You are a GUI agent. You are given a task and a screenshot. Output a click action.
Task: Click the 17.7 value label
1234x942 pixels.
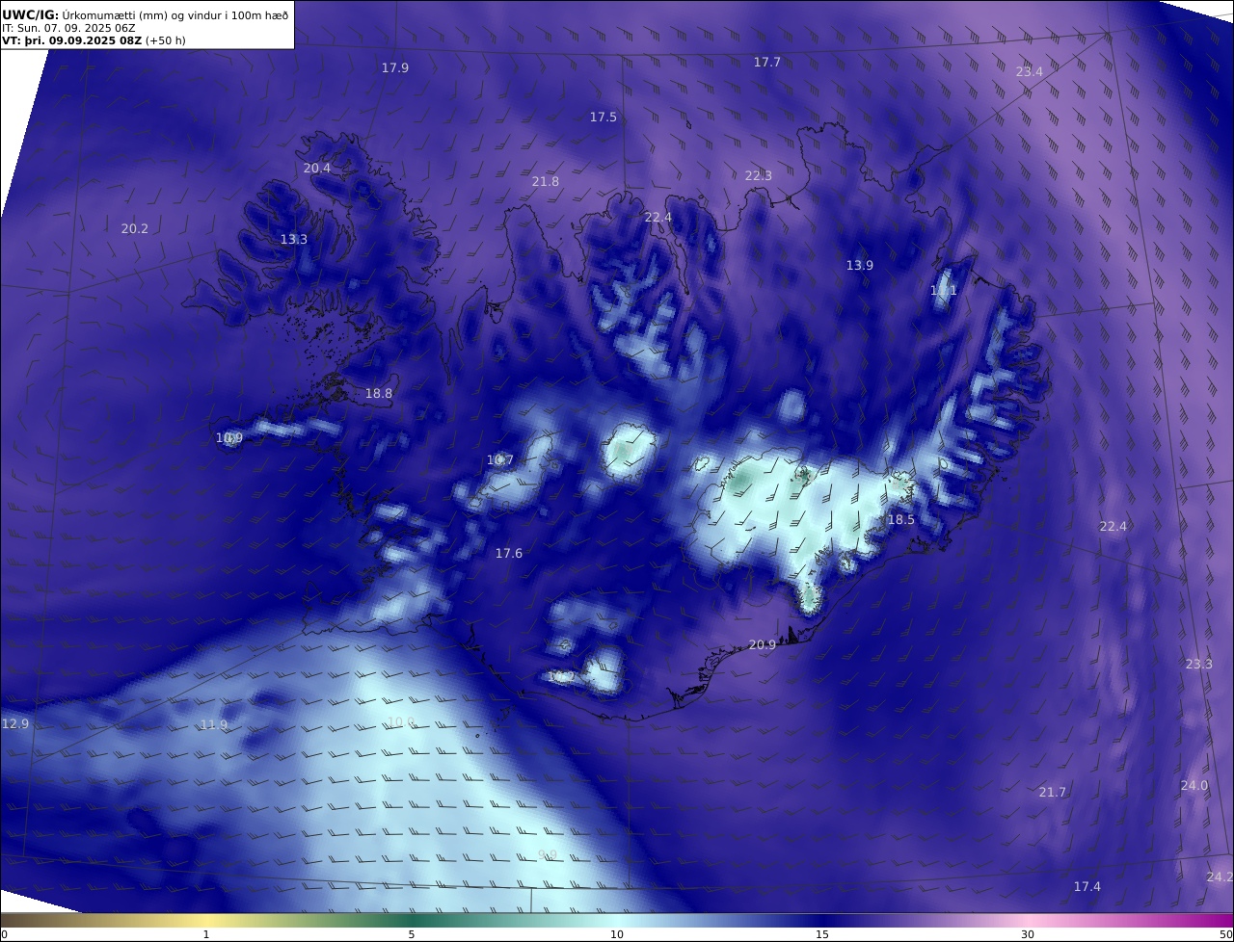[766, 62]
